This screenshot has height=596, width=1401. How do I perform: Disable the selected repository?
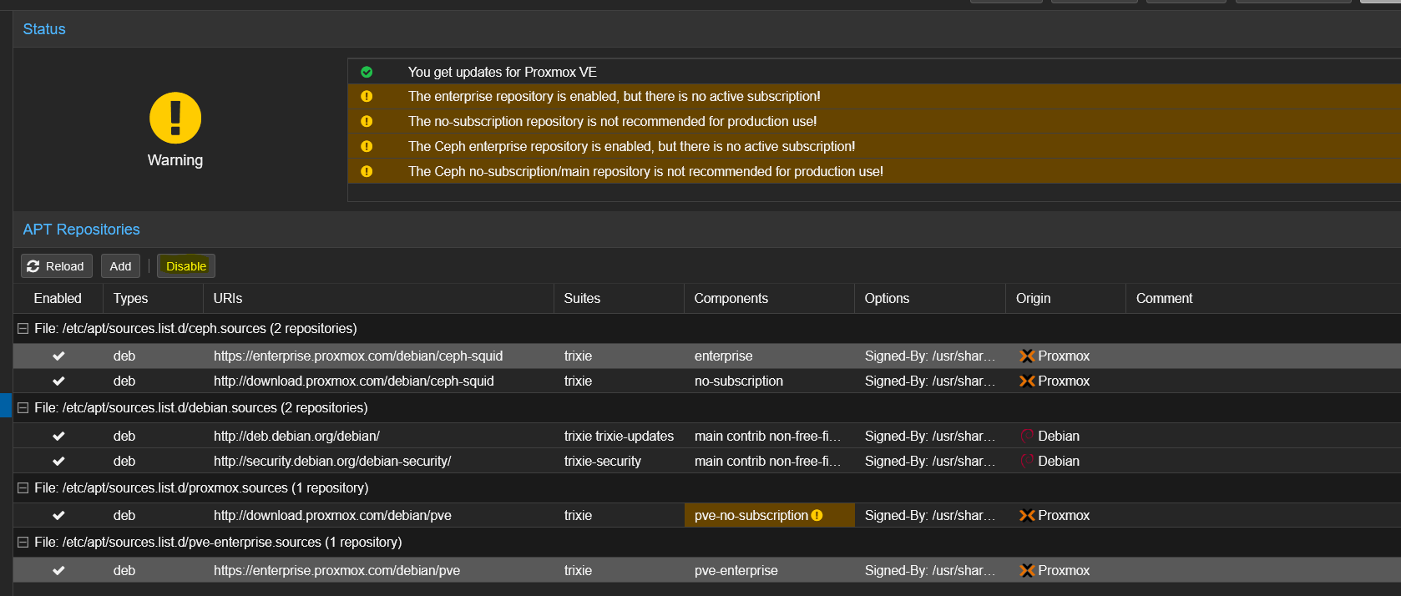tap(186, 266)
